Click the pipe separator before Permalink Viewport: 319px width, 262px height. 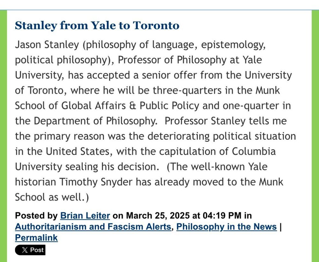coord(280,227)
